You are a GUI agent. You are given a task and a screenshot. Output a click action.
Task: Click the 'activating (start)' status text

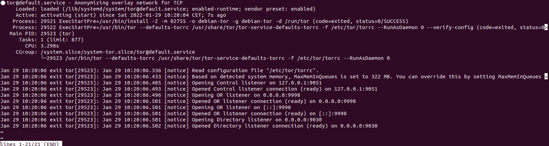tap(68, 15)
